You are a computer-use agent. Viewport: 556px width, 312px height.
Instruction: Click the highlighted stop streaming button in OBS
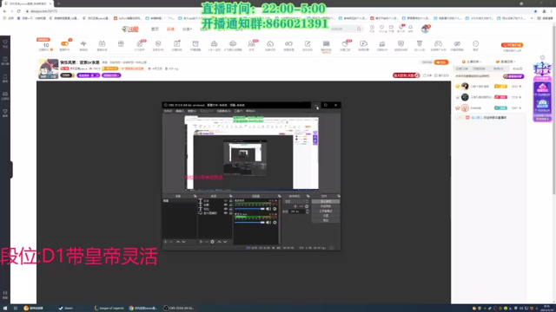(x=326, y=202)
